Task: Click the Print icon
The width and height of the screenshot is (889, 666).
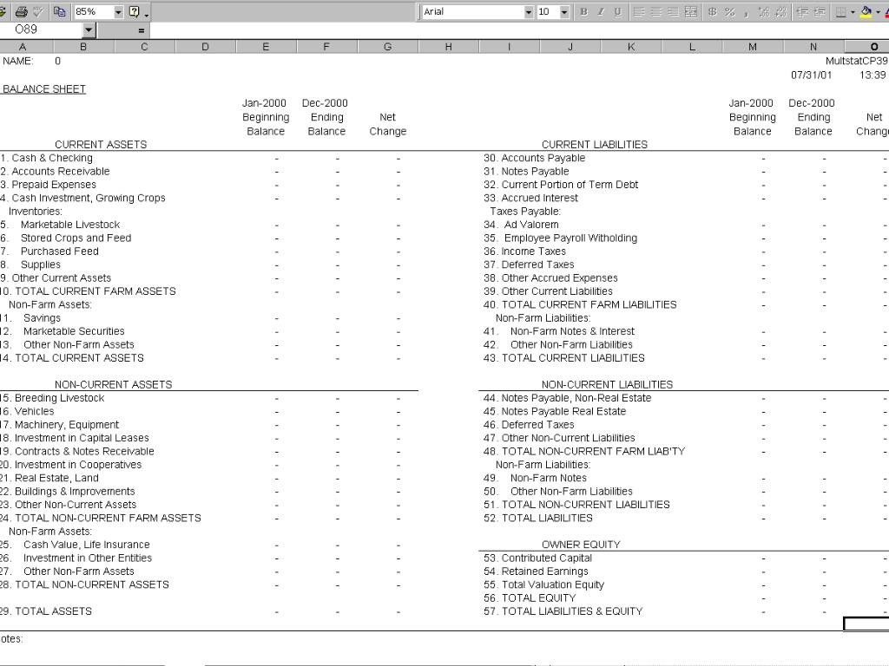Action: click(x=22, y=11)
